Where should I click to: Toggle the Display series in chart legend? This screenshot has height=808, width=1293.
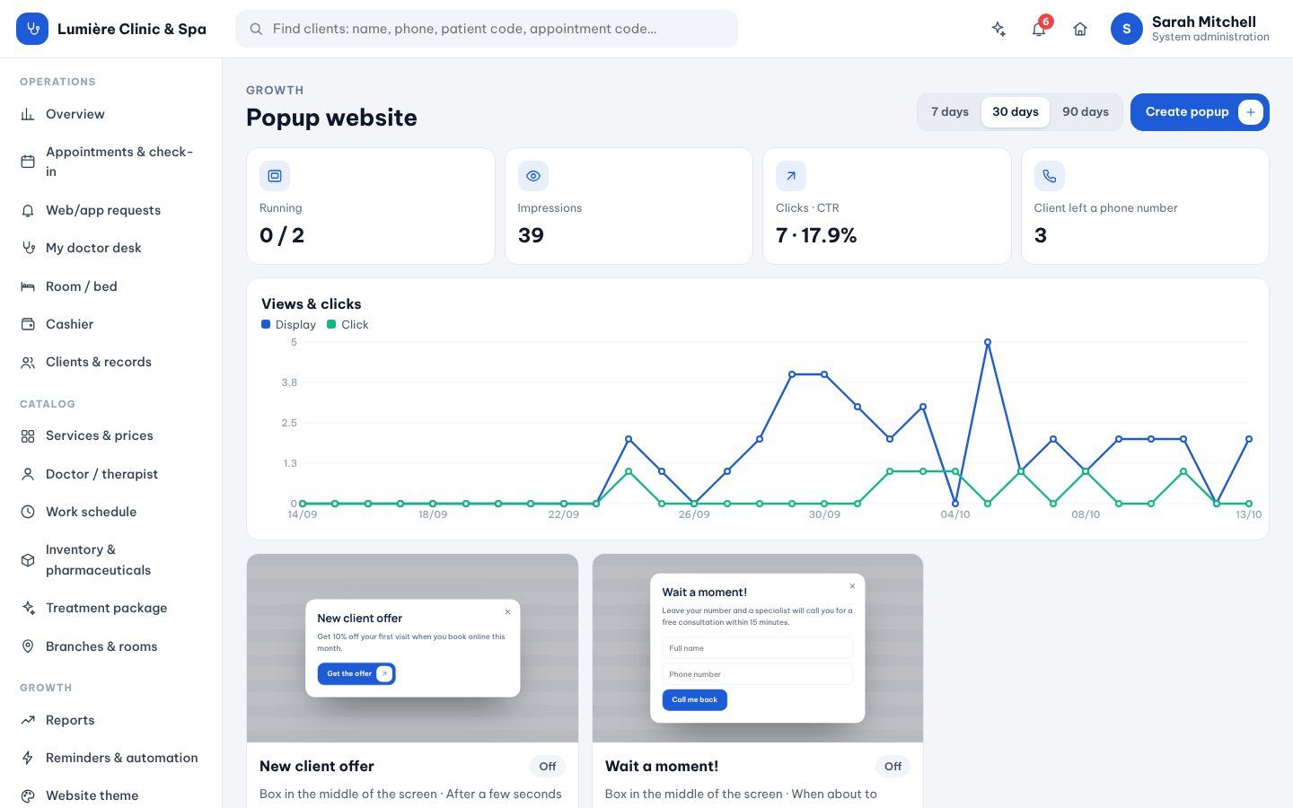point(288,325)
